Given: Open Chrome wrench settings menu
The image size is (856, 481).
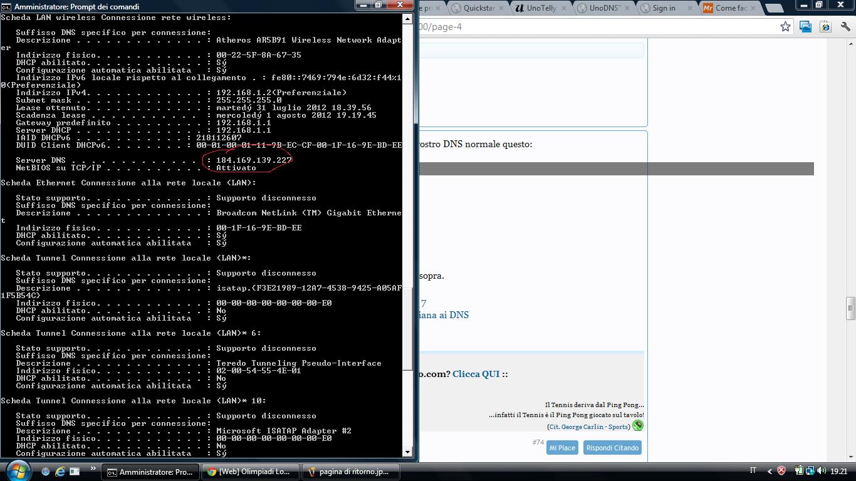Looking at the screenshot, I should tap(845, 26).
